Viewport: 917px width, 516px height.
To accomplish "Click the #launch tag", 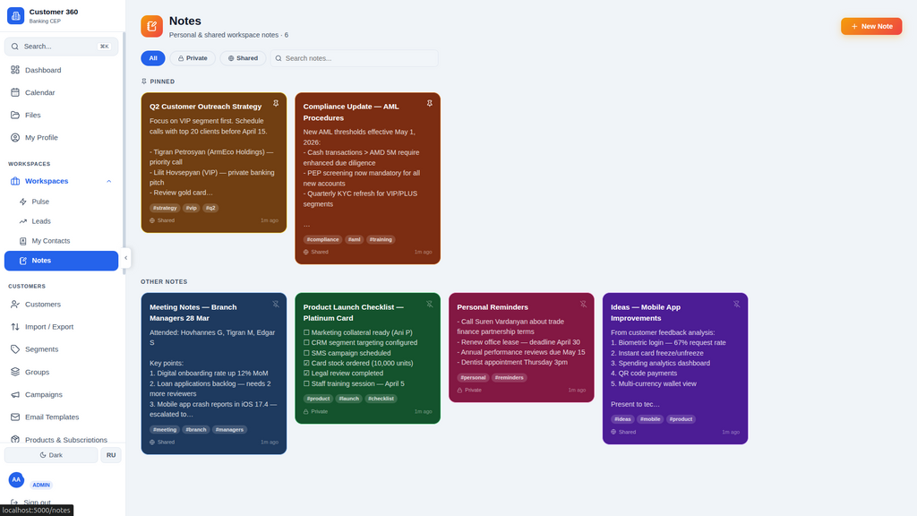I will tap(349, 399).
